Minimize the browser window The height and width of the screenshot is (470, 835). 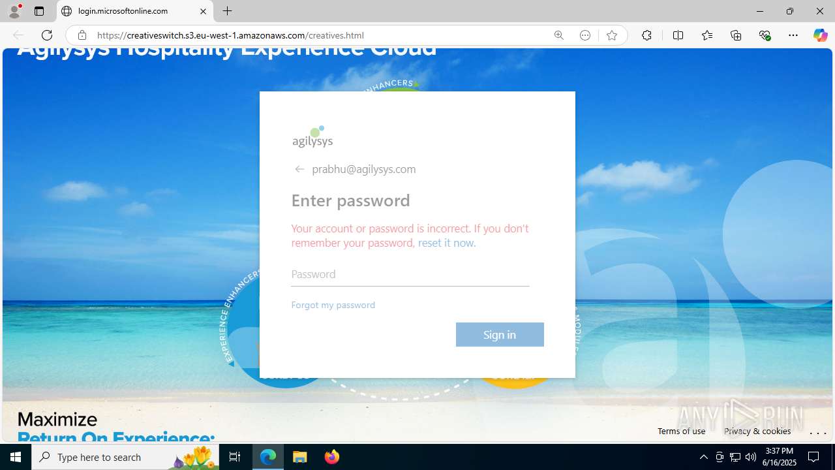759,11
